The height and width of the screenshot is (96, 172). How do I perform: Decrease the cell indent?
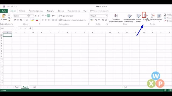coord(53,20)
